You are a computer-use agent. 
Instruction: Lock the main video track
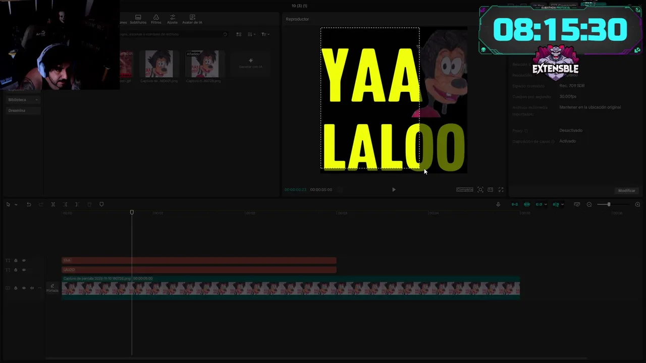click(16, 288)
